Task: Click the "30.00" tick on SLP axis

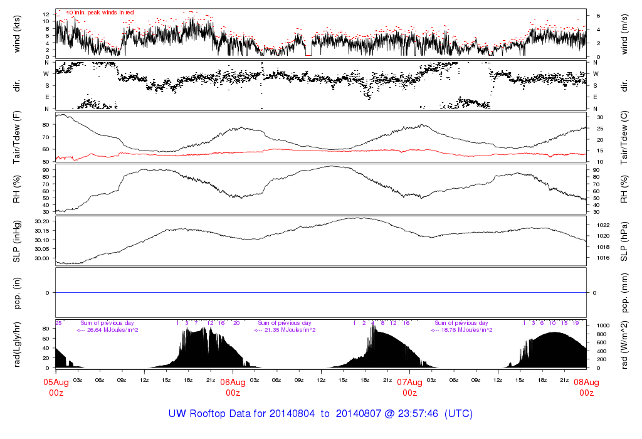Action: click(42, 258)
